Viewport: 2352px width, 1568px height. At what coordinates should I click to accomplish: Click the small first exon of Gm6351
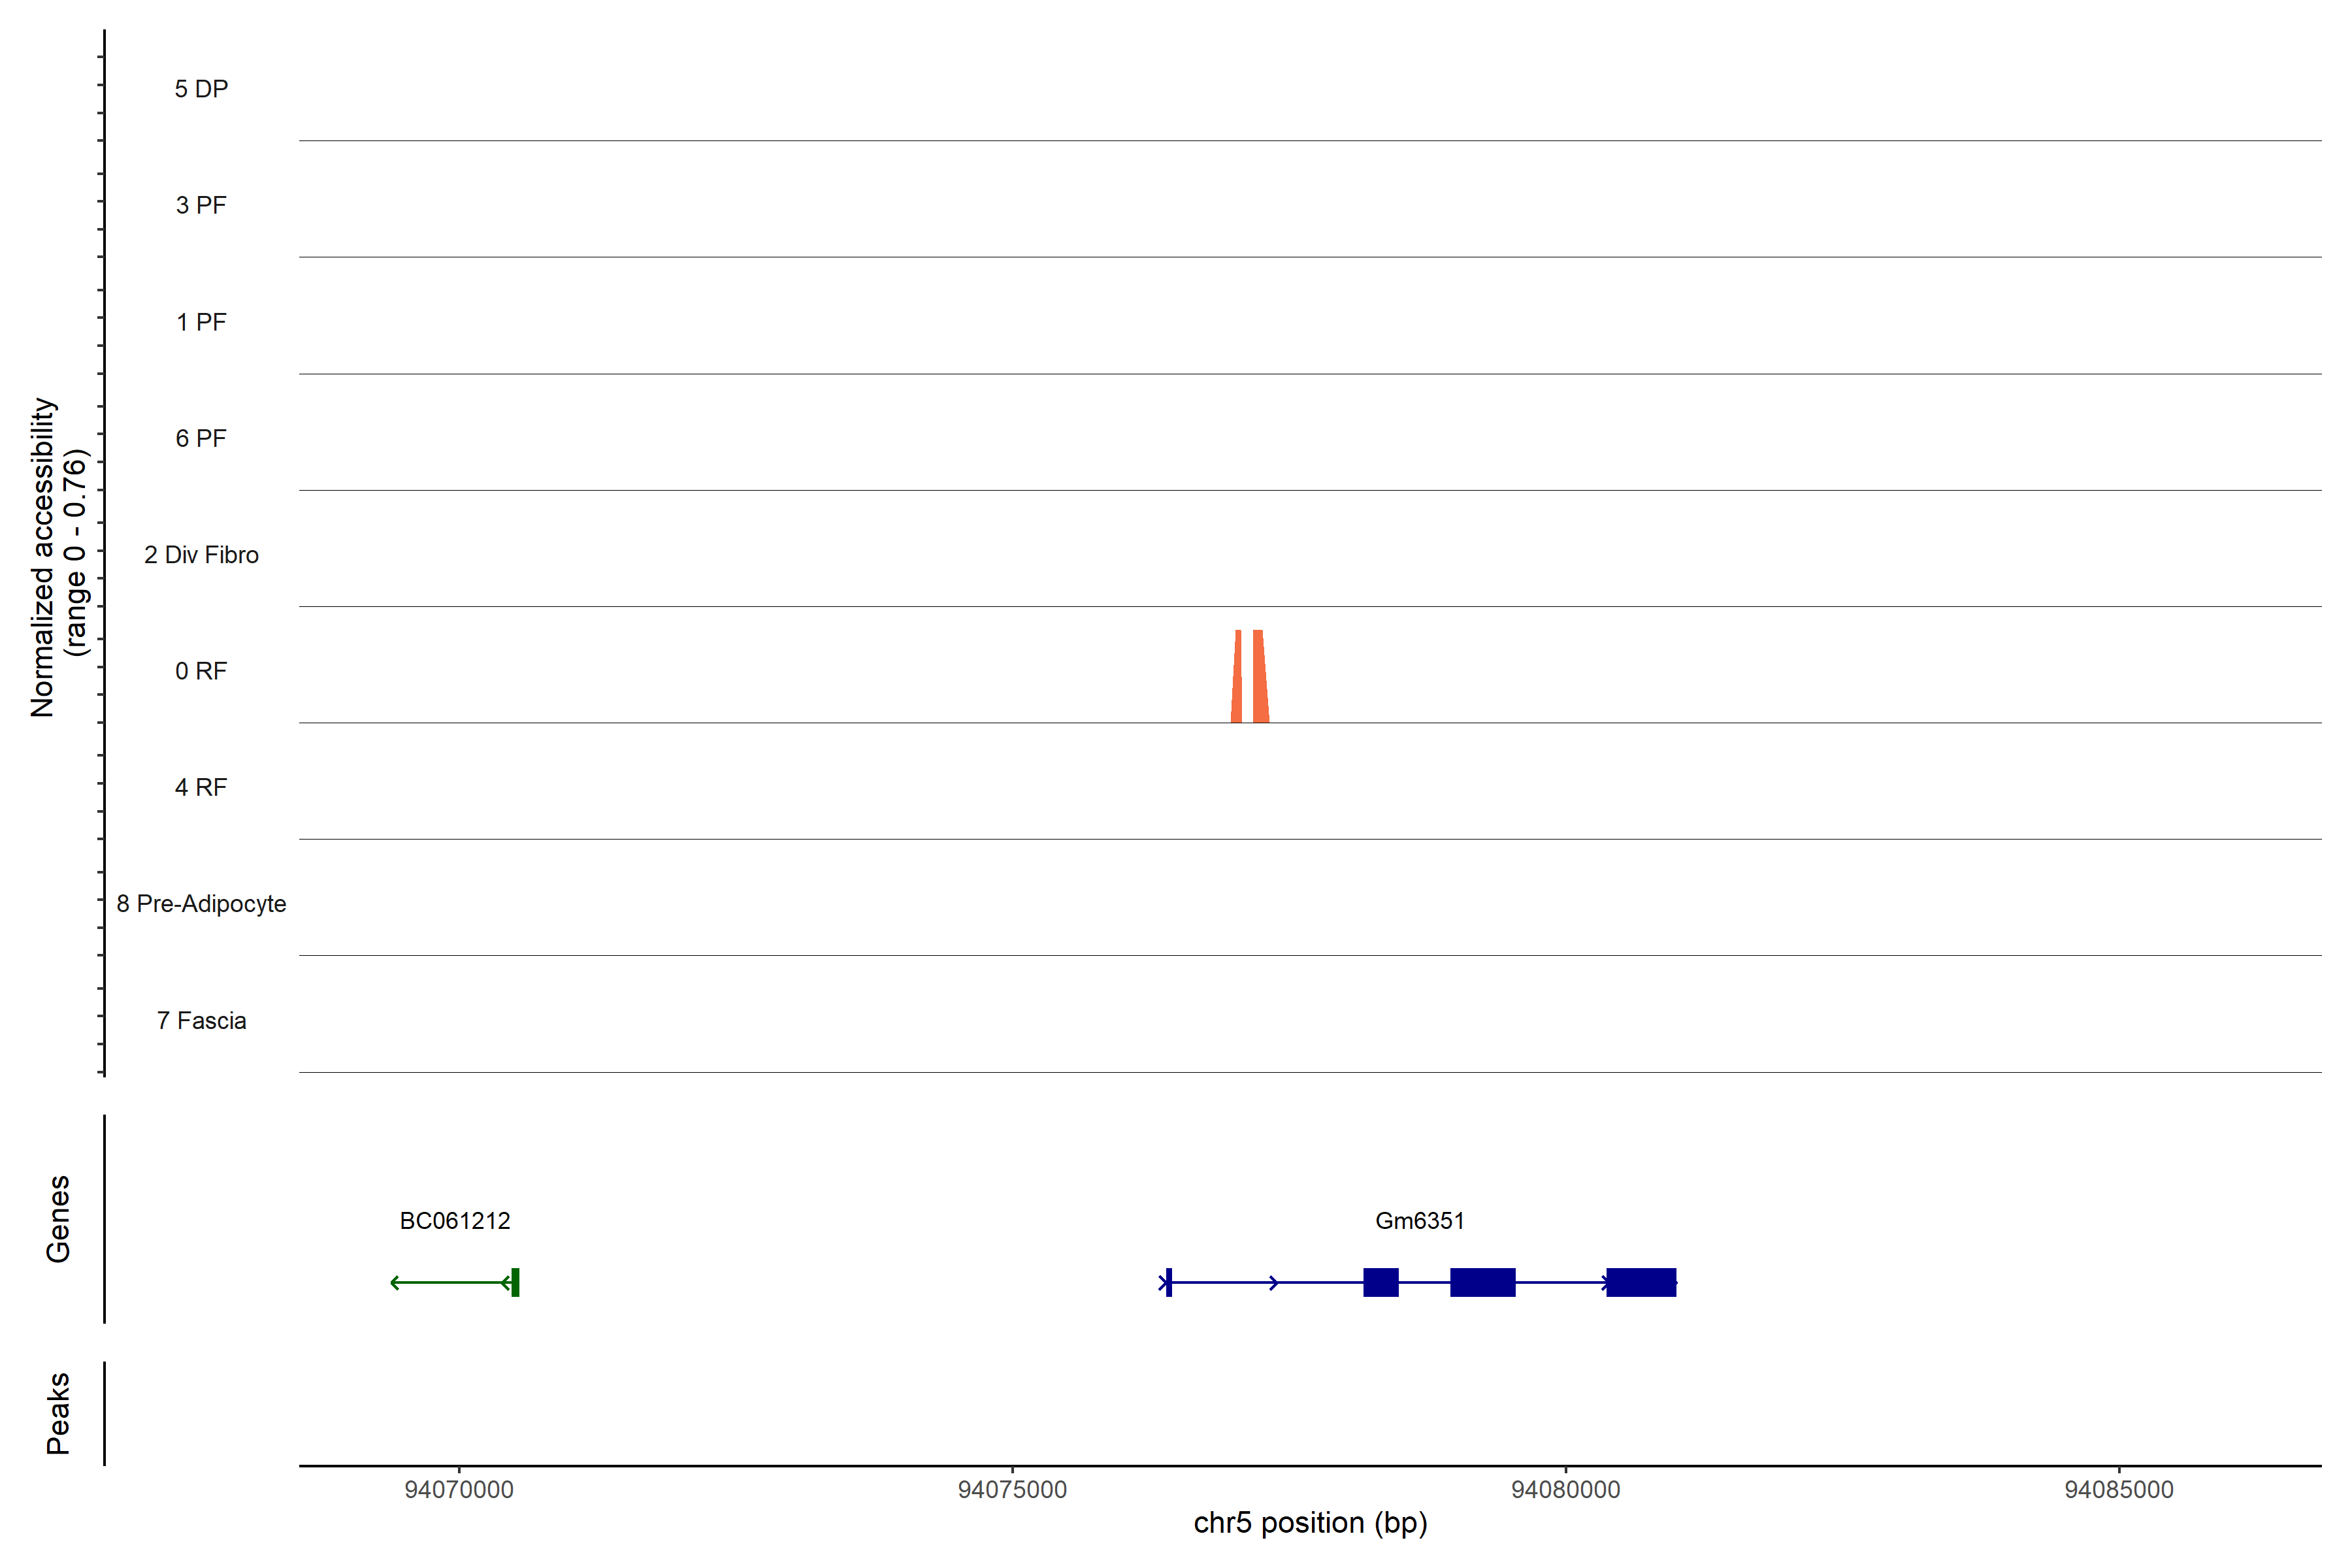1168,1282
